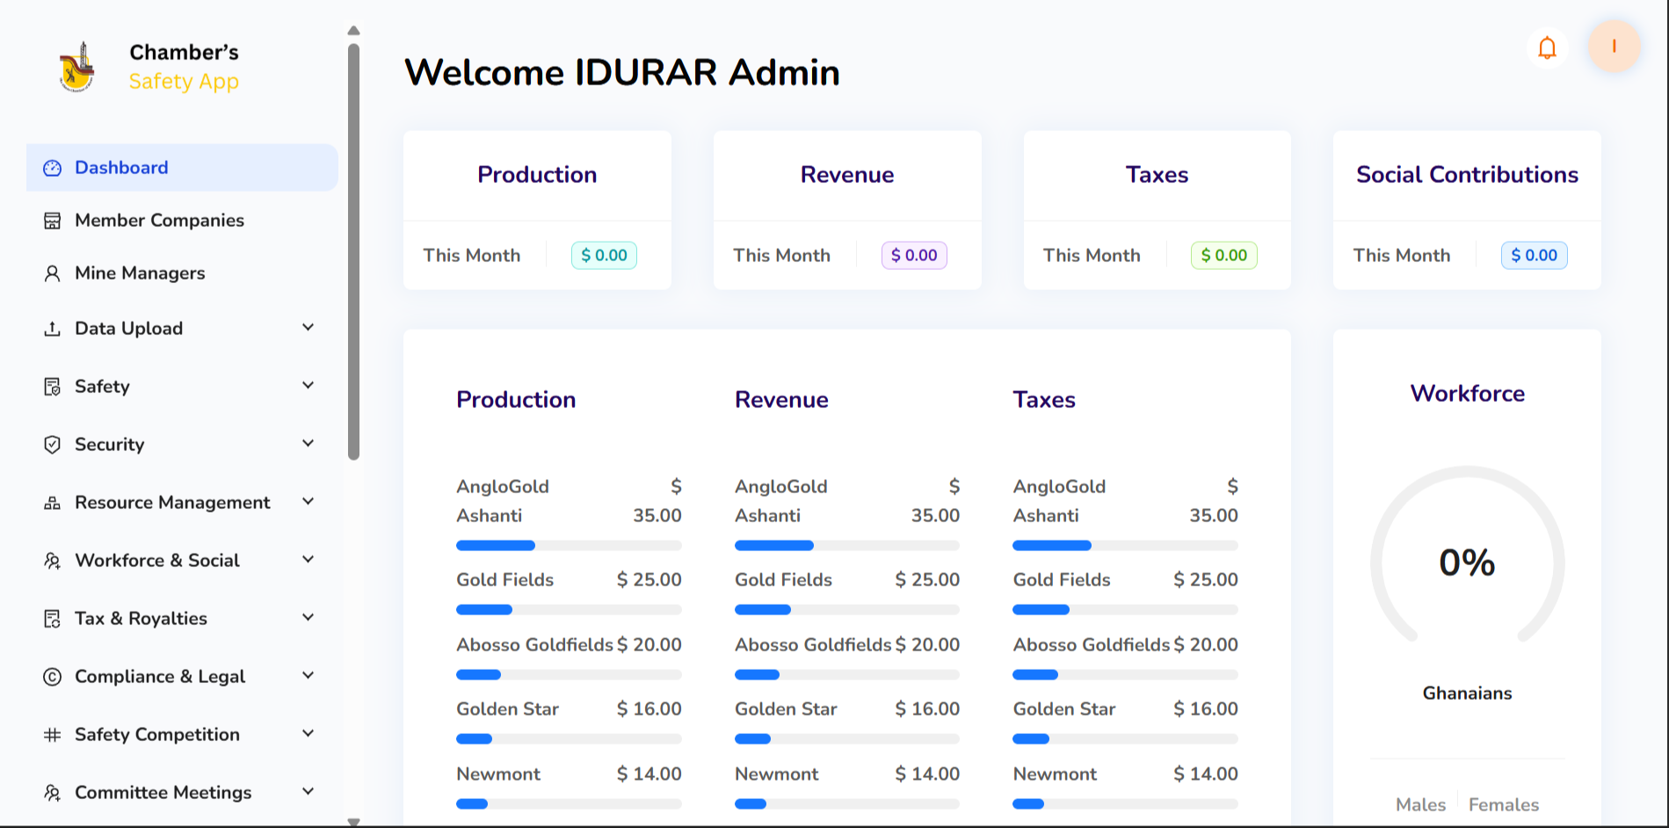Click the Mine Managers person icon
The image size is (1669, 828).
(x=53, y=273)
